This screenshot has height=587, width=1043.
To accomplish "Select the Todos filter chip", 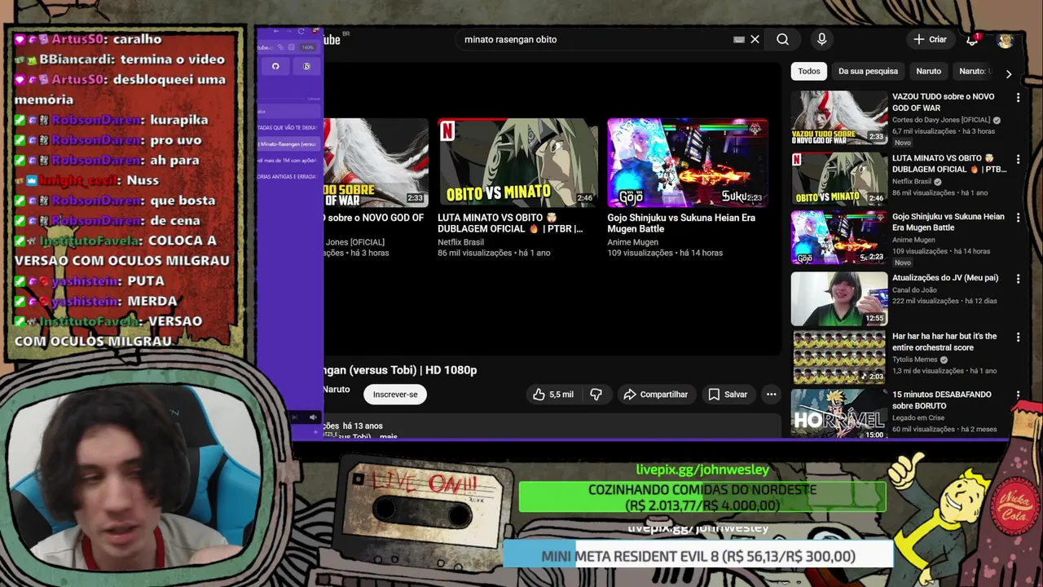I will click(x=809, y=71).
